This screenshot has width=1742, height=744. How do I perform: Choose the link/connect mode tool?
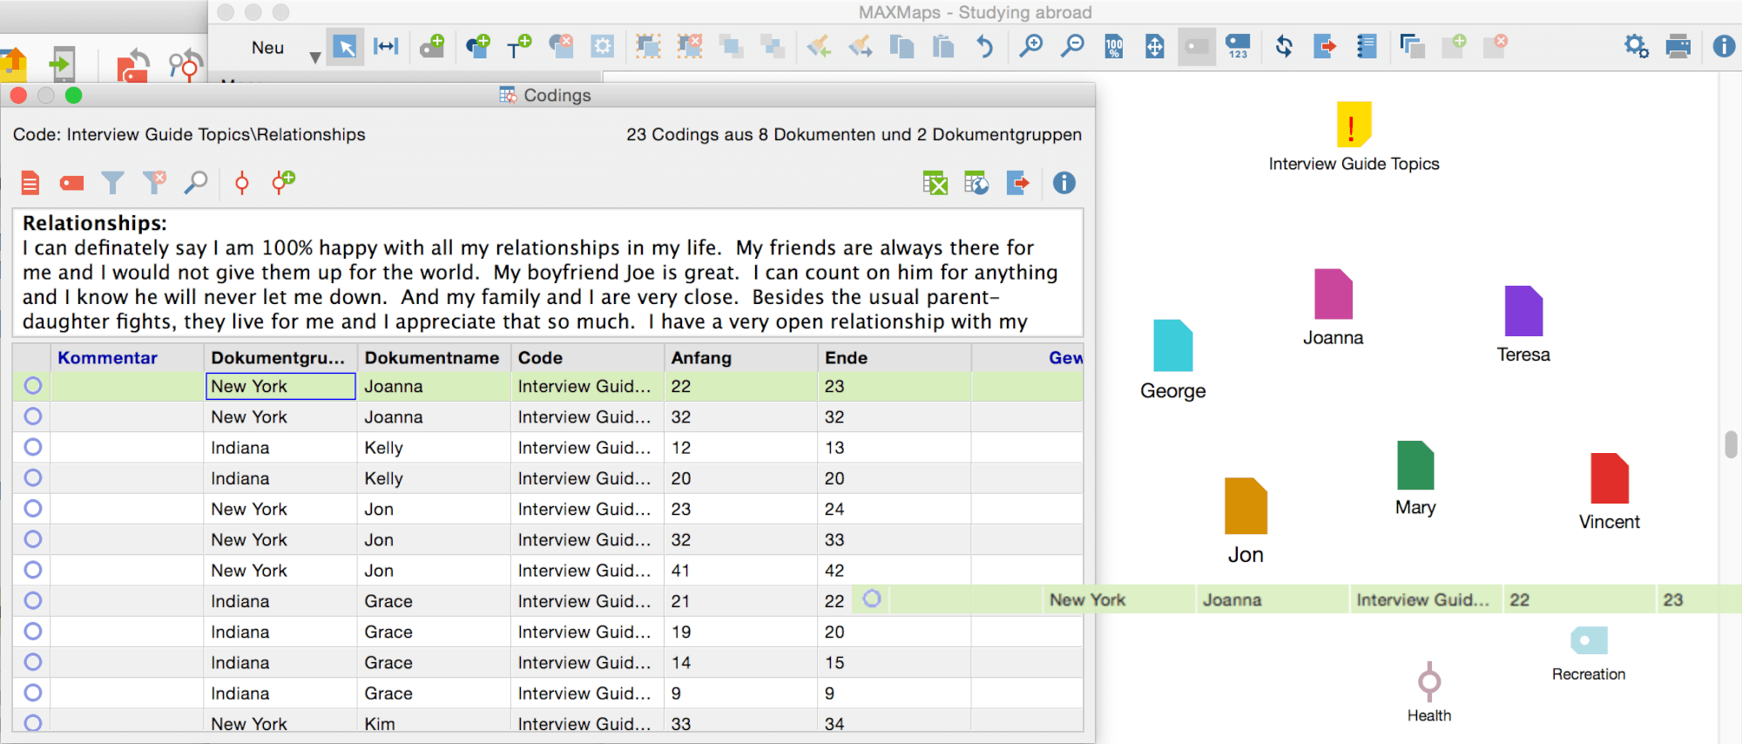(386, 46)
